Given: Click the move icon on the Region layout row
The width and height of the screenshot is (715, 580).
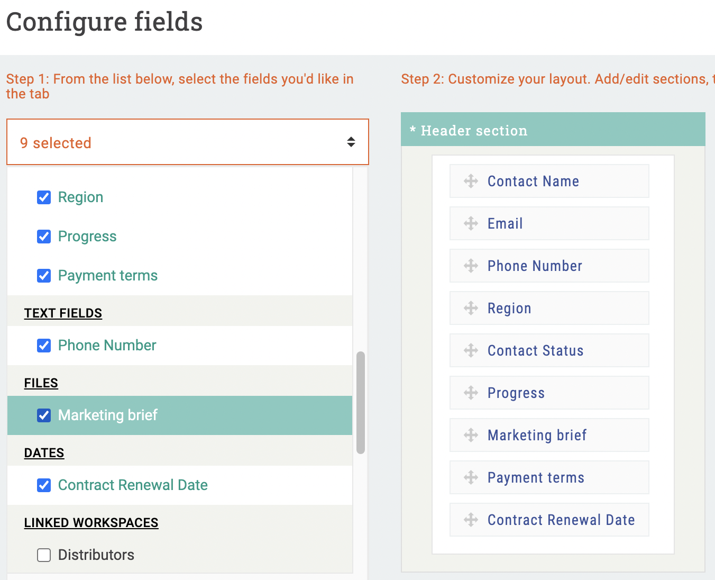Looking at the screenshot, I should [x=471, y=309].
